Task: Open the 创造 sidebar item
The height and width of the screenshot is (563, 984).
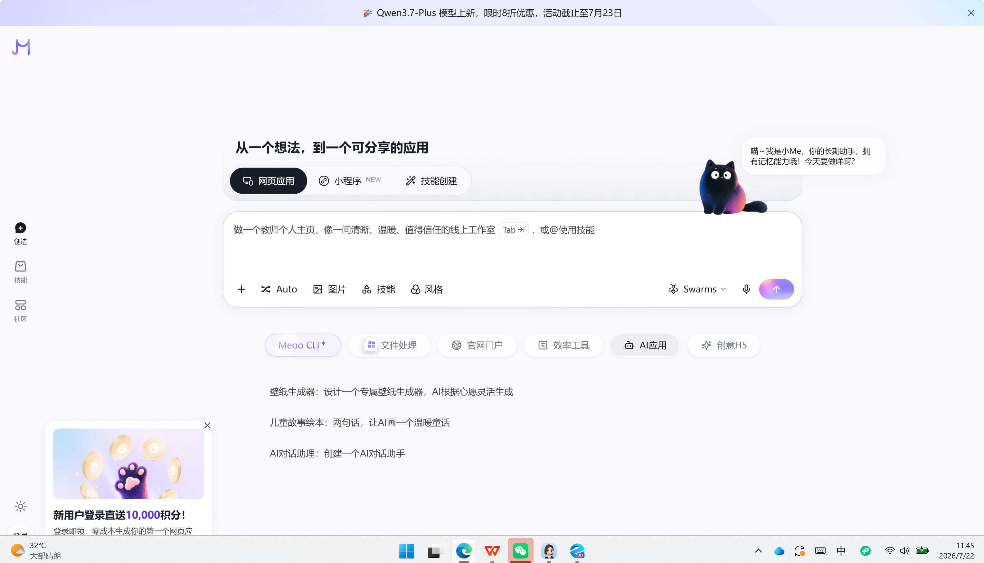Action: 21,234
